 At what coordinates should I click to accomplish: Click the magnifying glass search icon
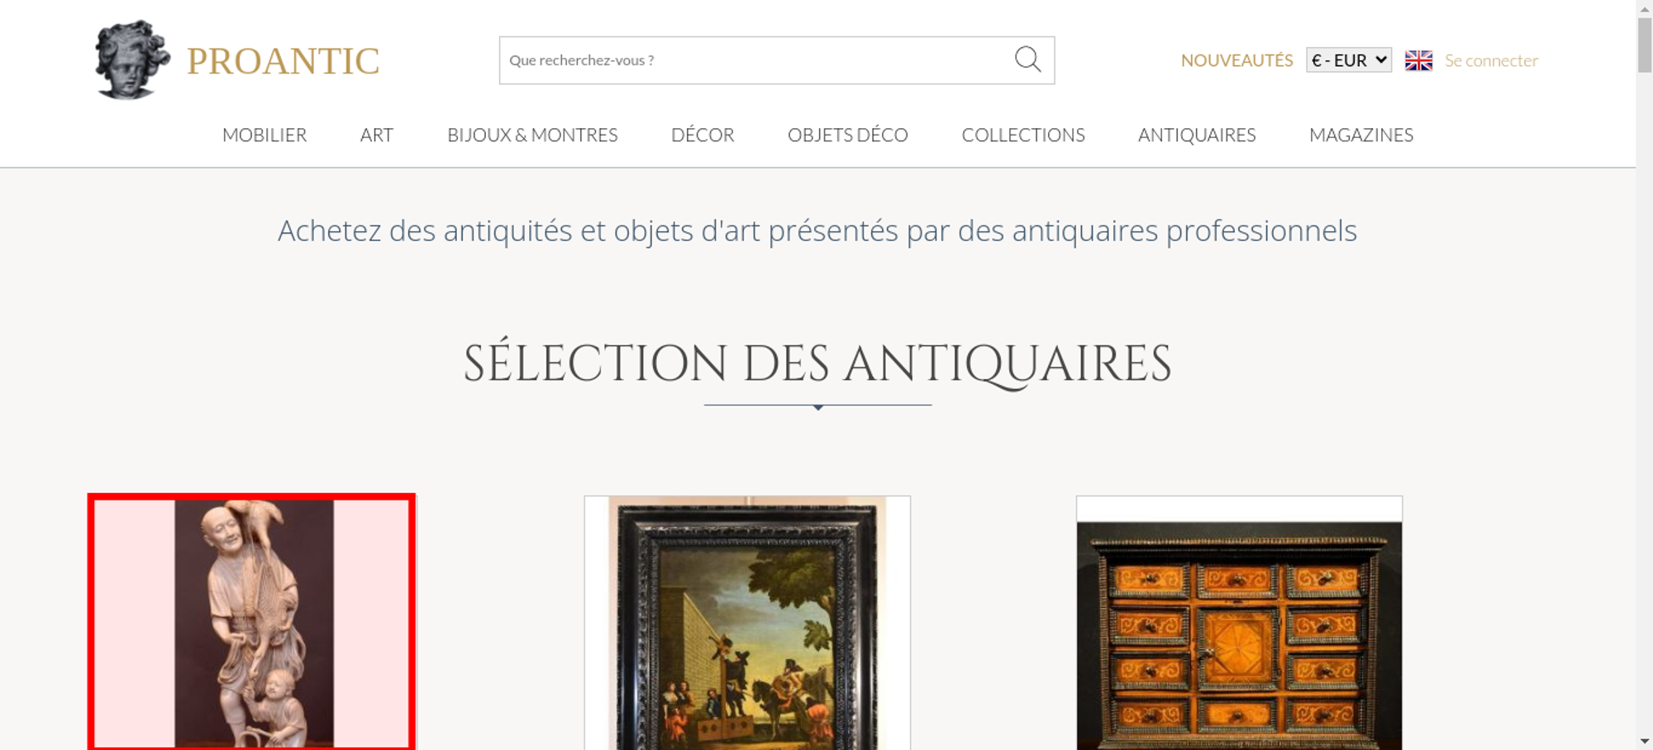coord(1027,59)
